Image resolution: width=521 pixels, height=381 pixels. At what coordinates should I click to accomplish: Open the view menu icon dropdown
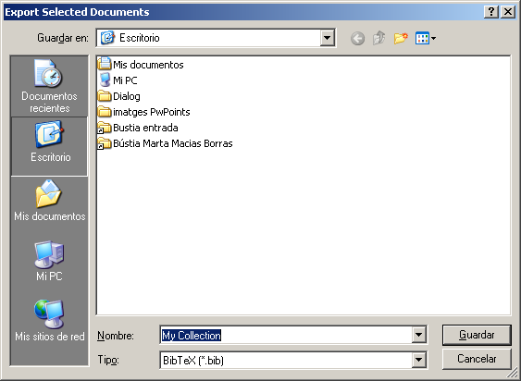pos(426,39)
